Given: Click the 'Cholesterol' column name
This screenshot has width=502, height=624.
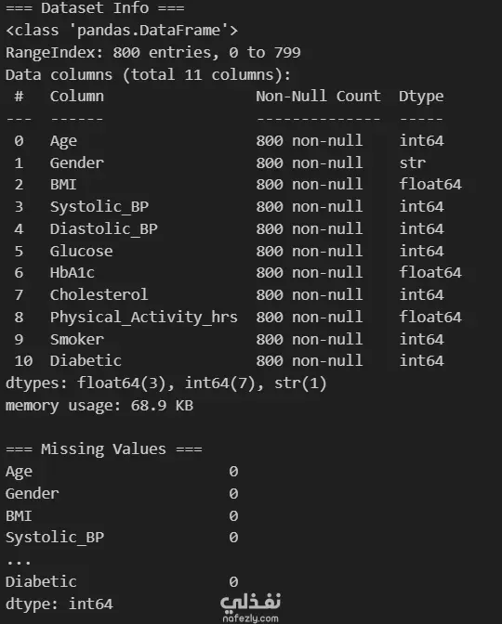Looking at the screenshot, I should tap(99, 295).
